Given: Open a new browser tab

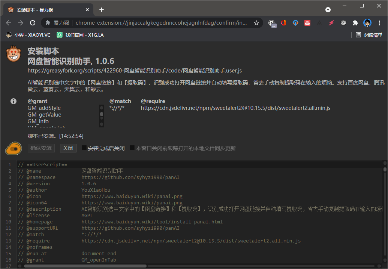Looking at the screenshot, I should 102,10.
